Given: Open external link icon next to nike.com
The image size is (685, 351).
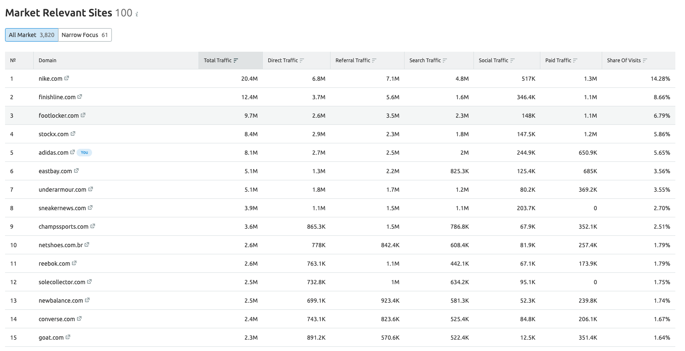Looking at the screenshot, I should (x=66, y=78).
